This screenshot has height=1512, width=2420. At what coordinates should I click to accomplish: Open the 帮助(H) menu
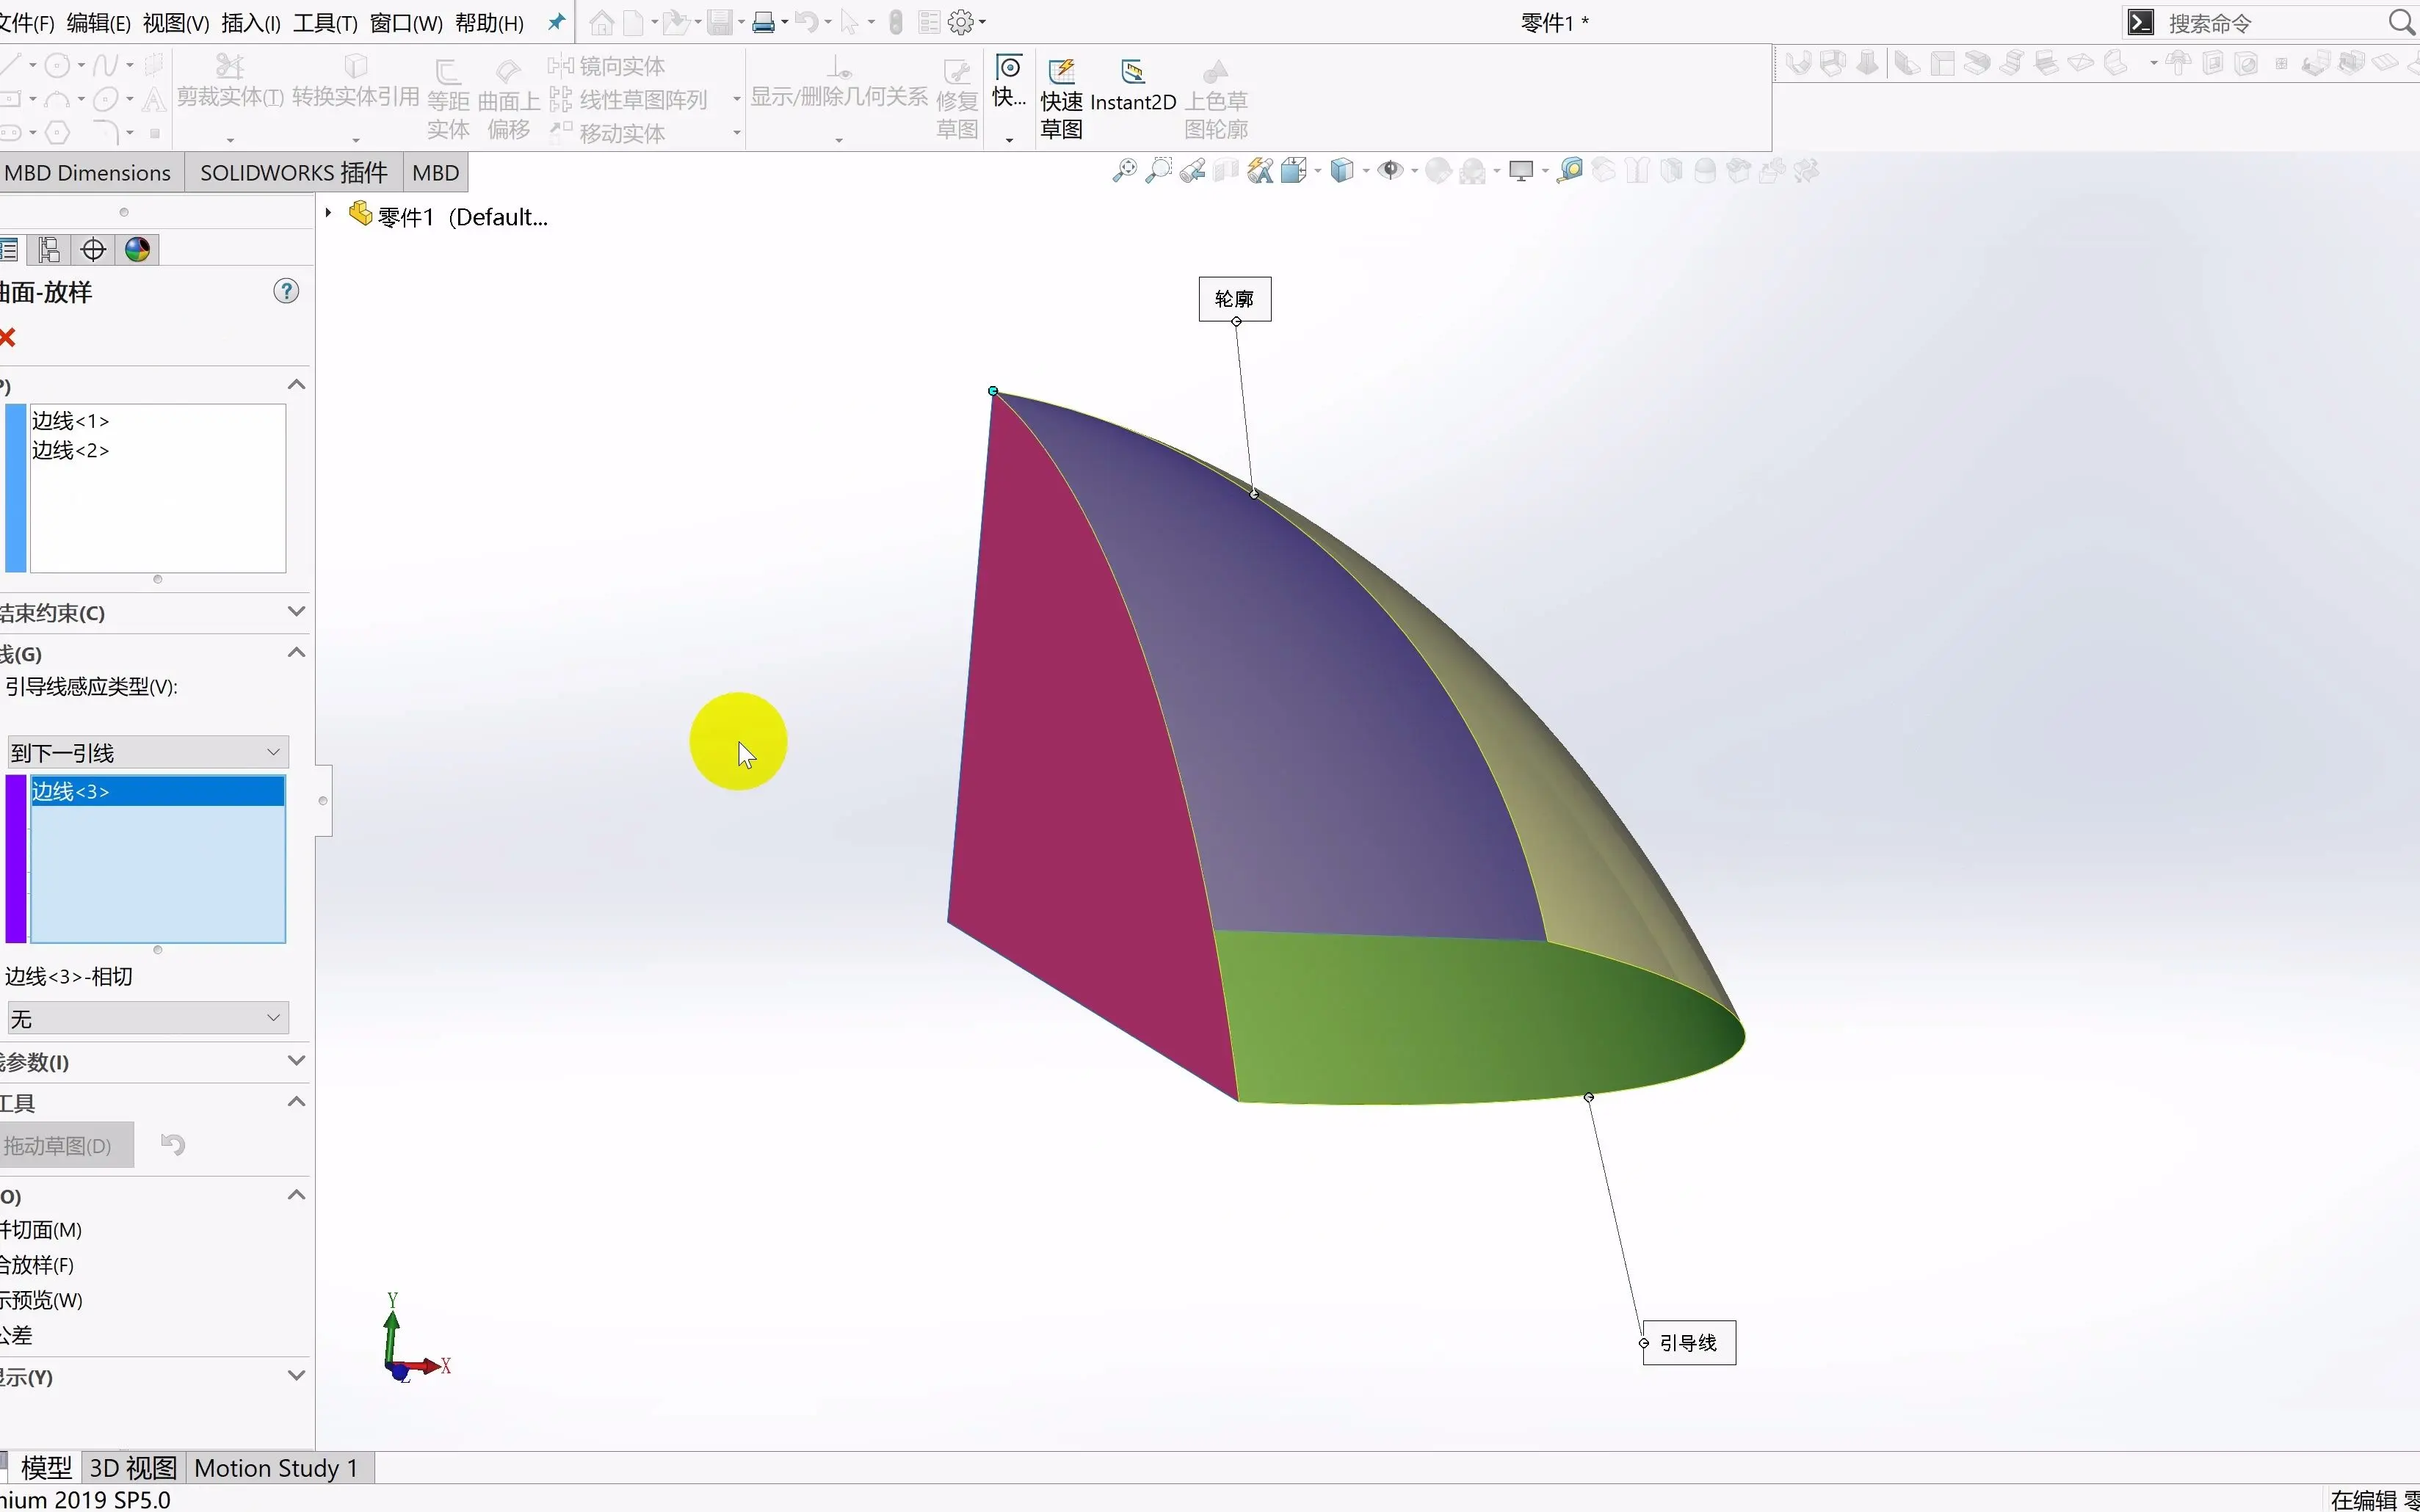click(490, 23)
